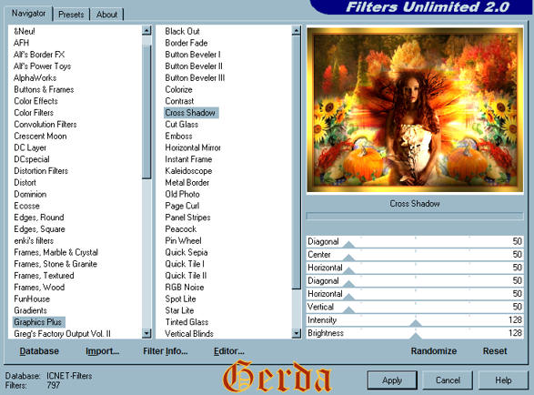Adjust the Brightness slider
The image size is (534, 395).
point(415,333)
